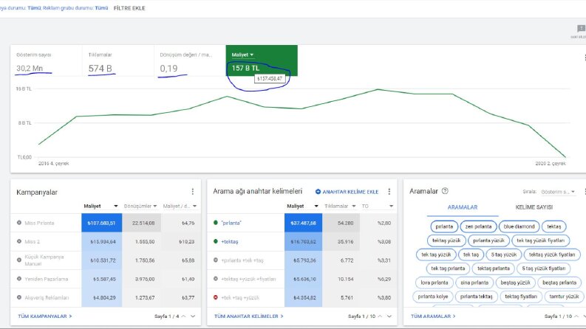Viewport: 586px width, 329px height.
Task: Open keyword card three-dot menu
Action: [389, 191]
